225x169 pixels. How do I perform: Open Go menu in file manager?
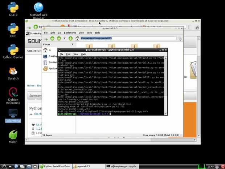(59, 33)
